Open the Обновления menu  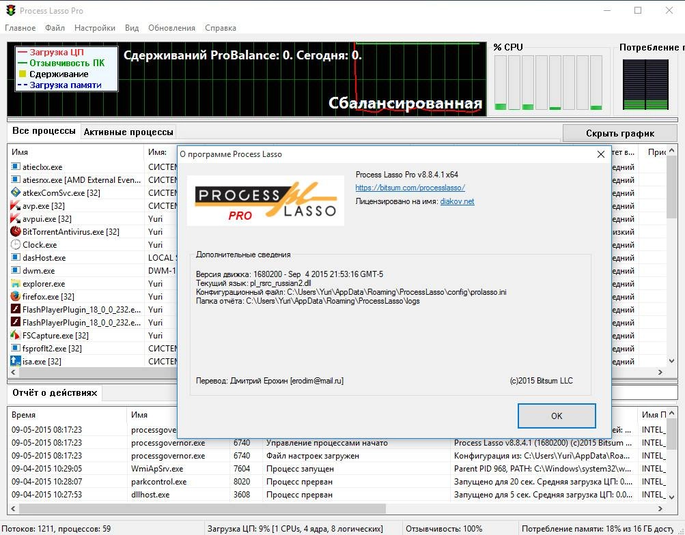pos(171,28)
